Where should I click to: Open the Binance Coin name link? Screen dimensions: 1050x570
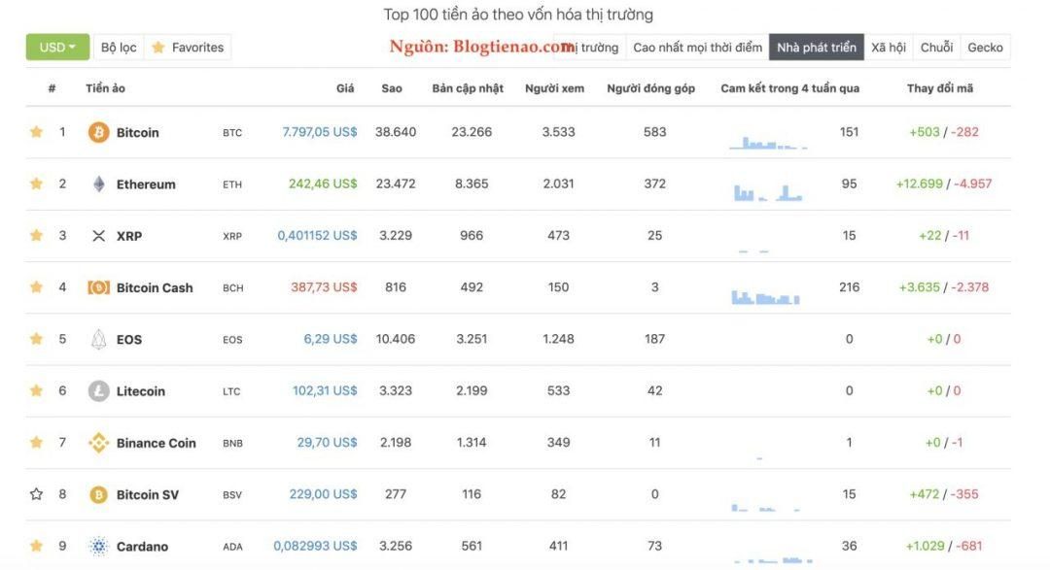[x=156, y=443]
